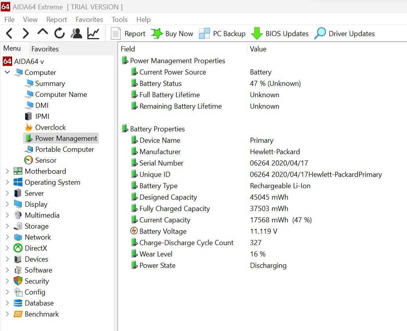Open the user management icon in toolbar
This screenshot has height=331, width=407.
click(x=76, y=33)
